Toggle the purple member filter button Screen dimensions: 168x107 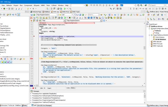tap(8, 62)
